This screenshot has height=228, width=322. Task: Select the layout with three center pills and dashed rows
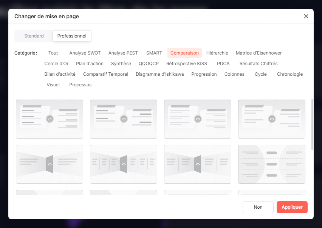(272, 164)
